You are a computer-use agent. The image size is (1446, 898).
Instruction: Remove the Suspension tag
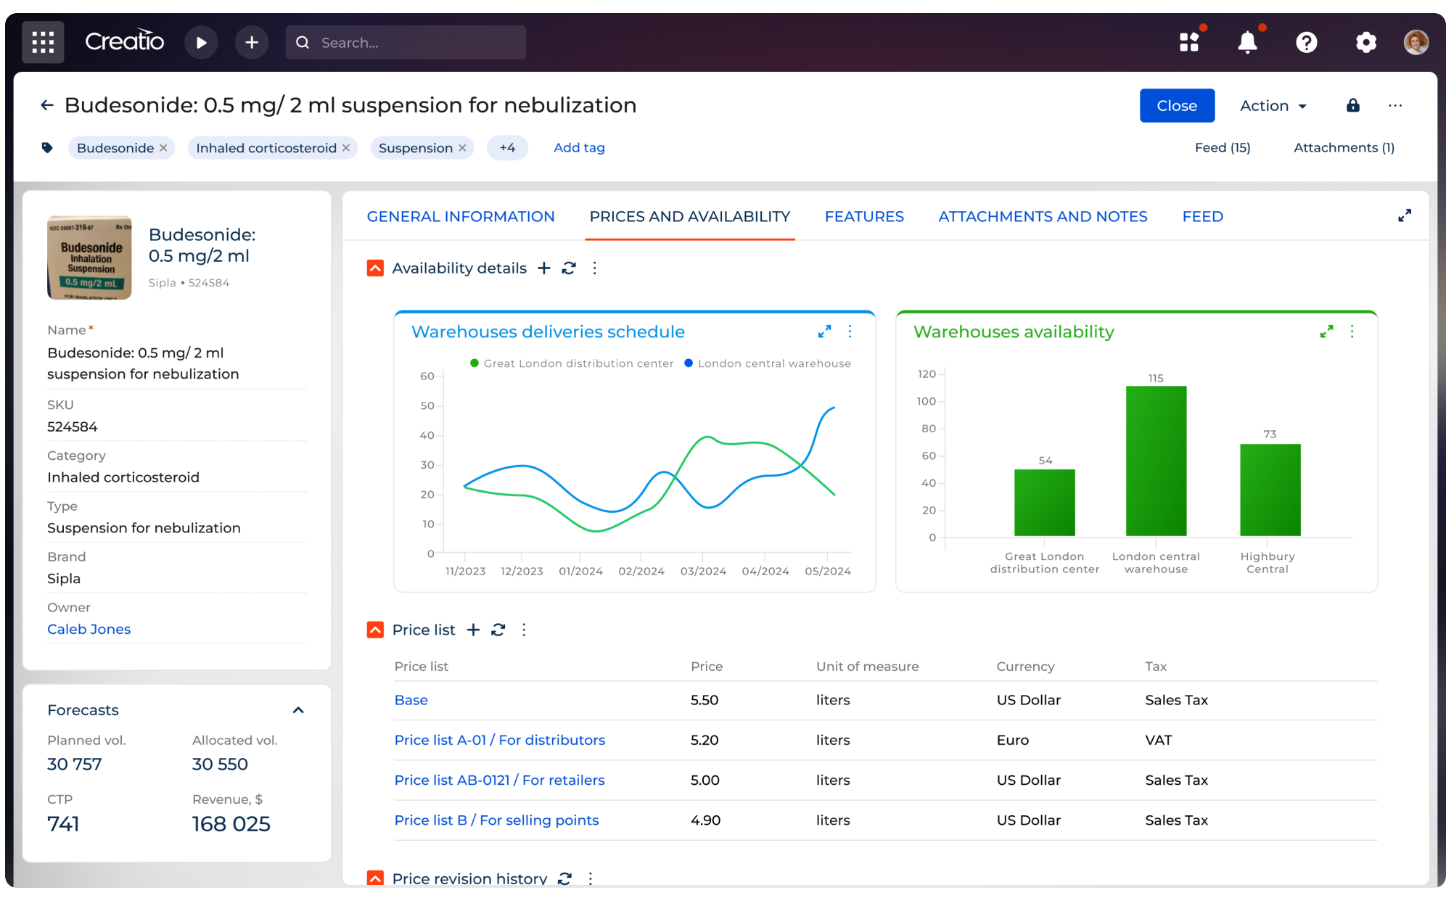pyautogui.click(x=462, y=147)
